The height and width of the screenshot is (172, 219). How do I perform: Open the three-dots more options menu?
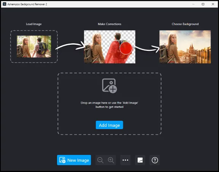(125, 160)
